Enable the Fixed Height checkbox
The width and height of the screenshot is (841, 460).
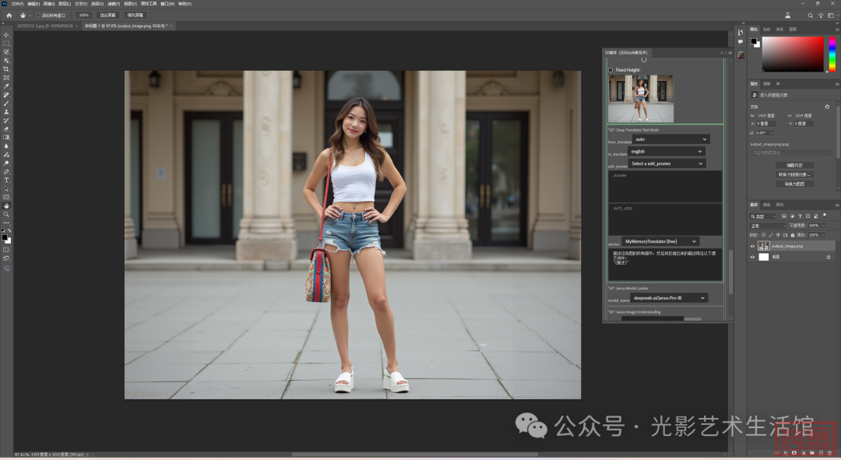611,70
